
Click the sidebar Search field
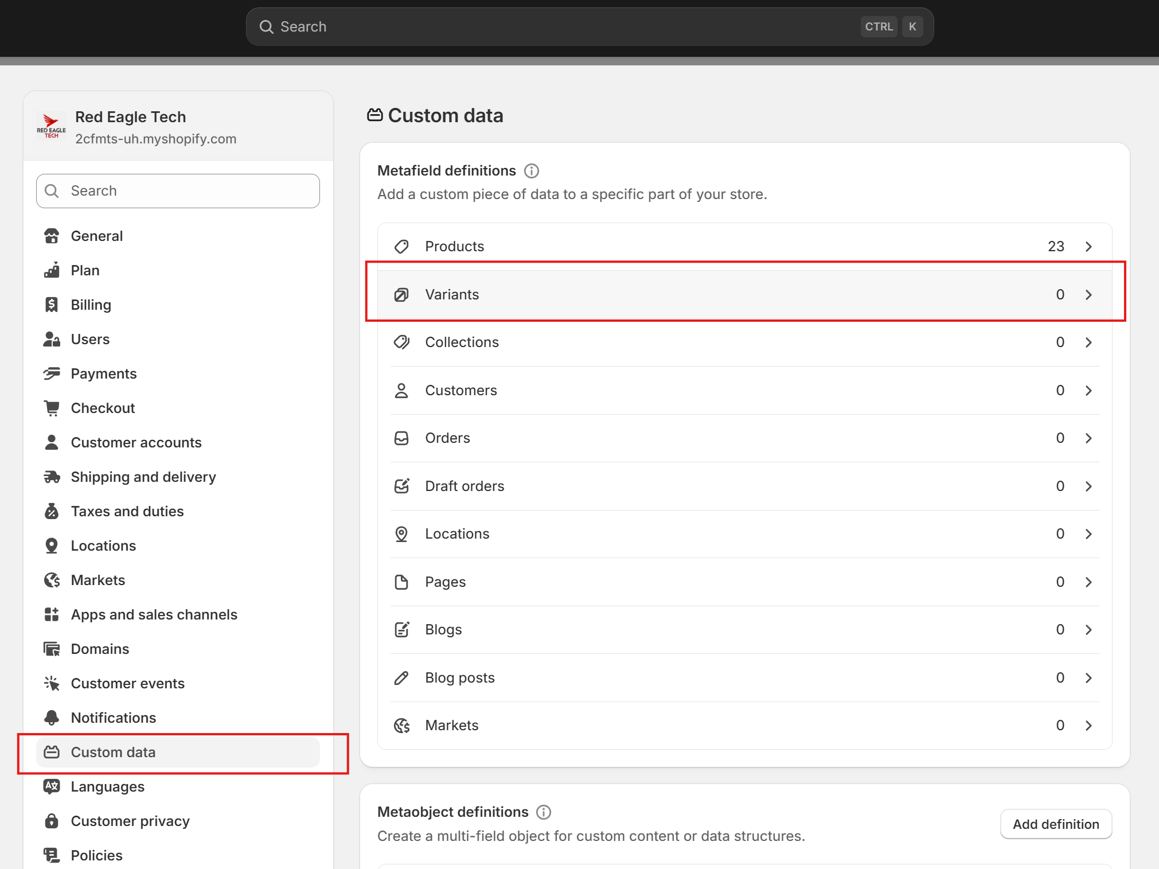(178, 190)
